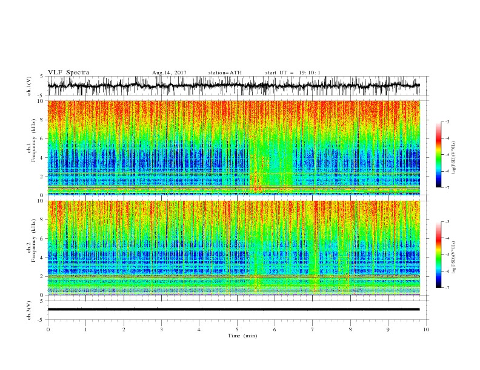Click the ch.1 spectrogram panel
The width and height of the screenshot is (480, 370).
click(x=234, y=148)
